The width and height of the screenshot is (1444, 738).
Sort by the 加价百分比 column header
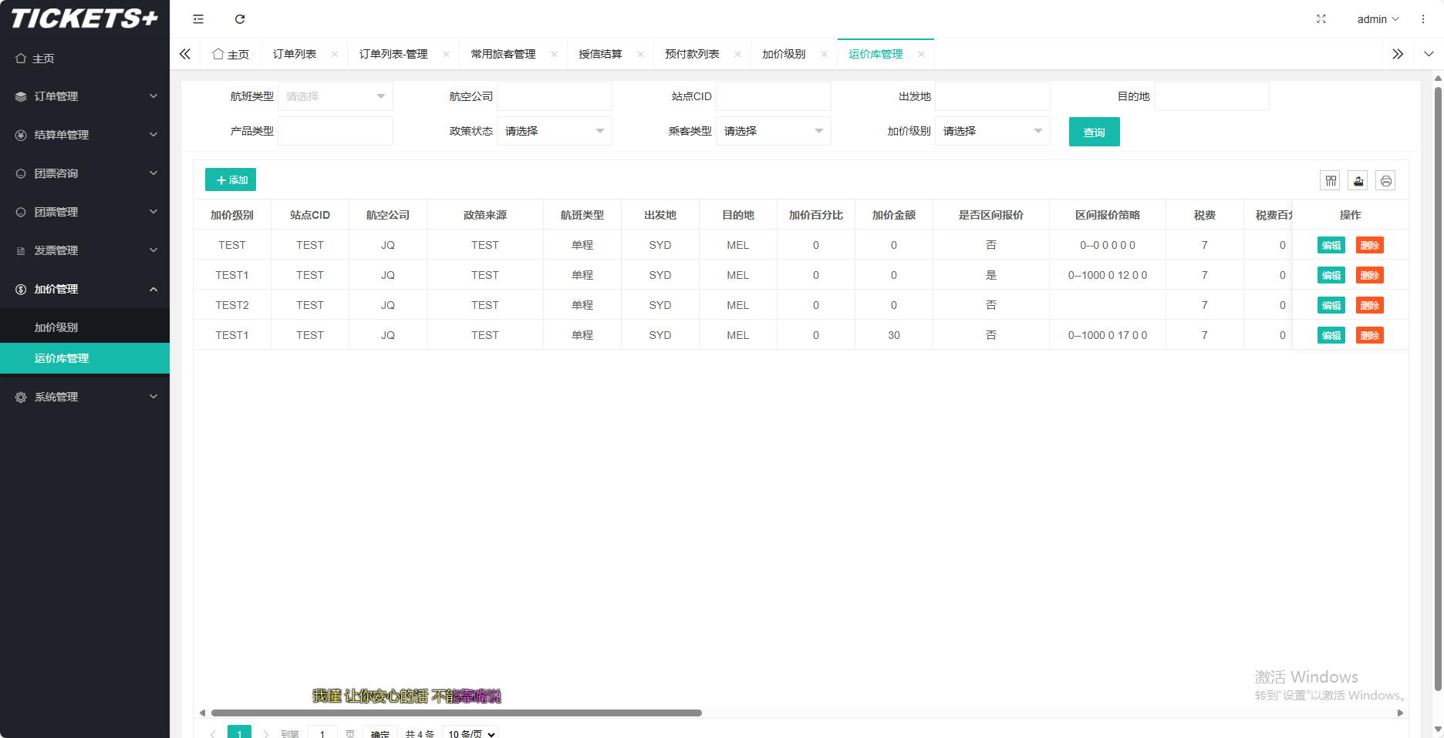click(x=816, y=215)
